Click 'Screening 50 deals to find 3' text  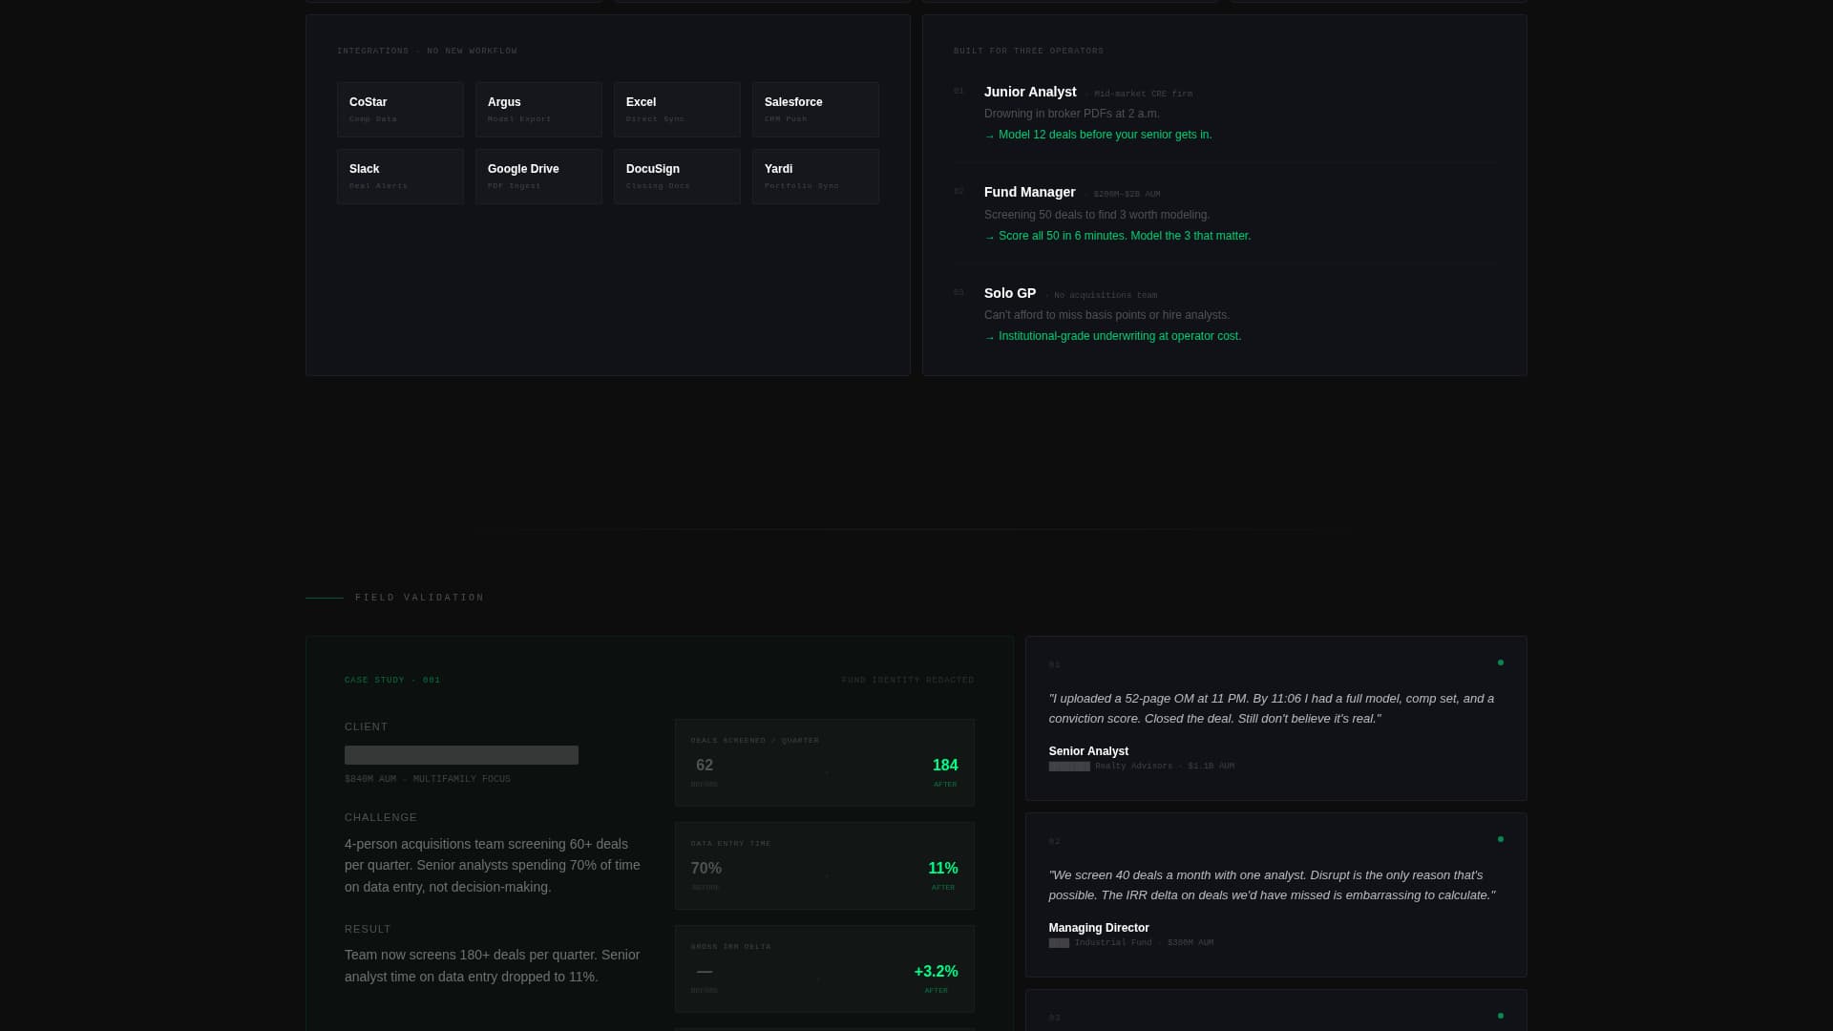1097,215
